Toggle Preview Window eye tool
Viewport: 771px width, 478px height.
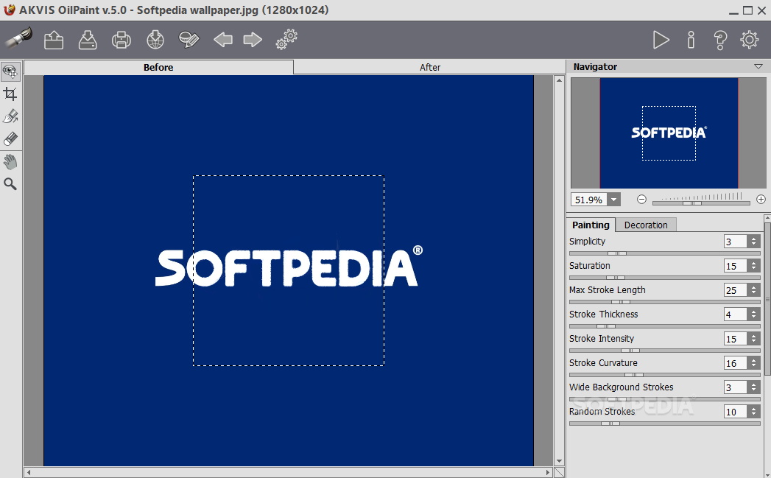[x=10, y=71]
